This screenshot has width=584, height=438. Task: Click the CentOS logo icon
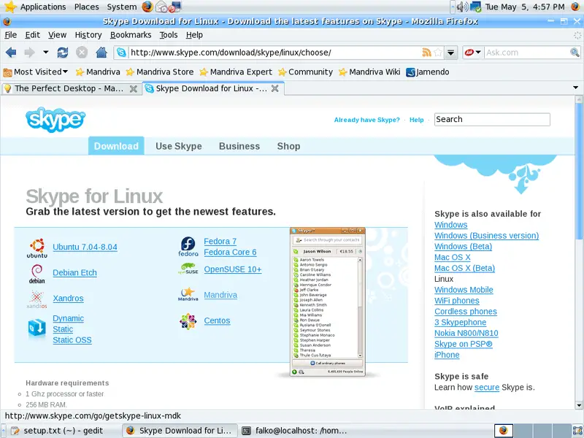tap(188, 321)
